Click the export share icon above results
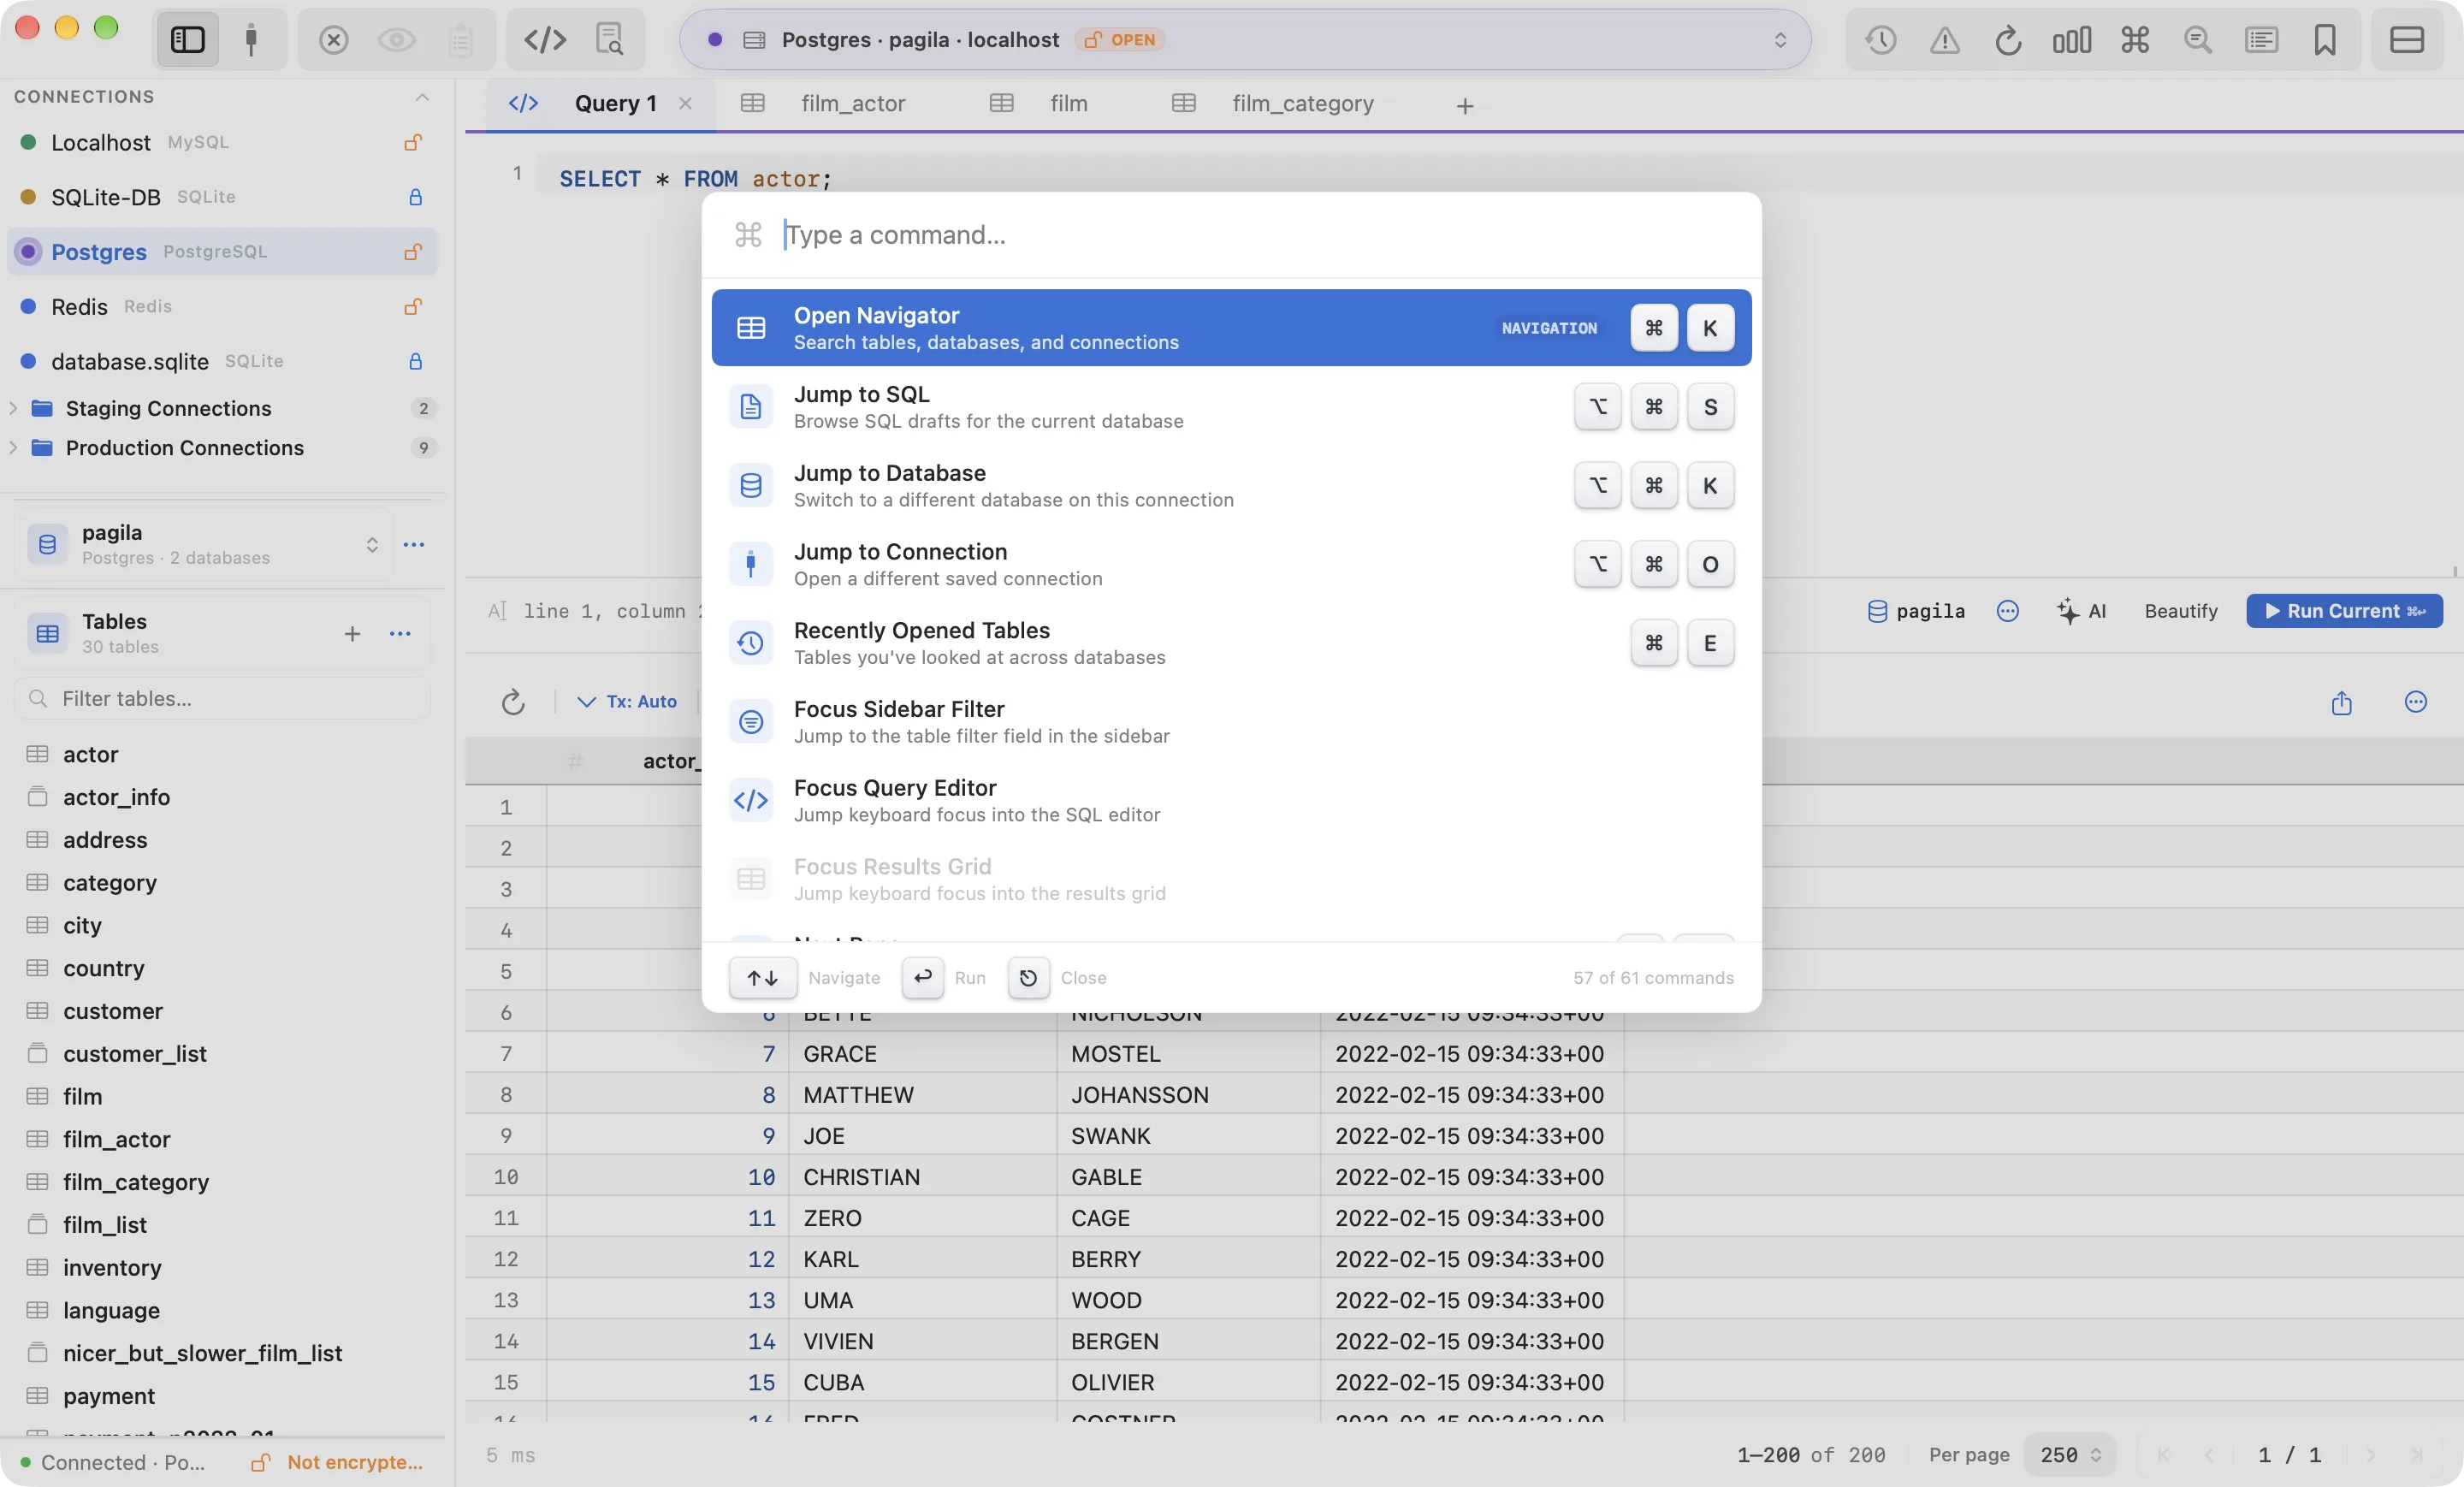 point(2341,702)
